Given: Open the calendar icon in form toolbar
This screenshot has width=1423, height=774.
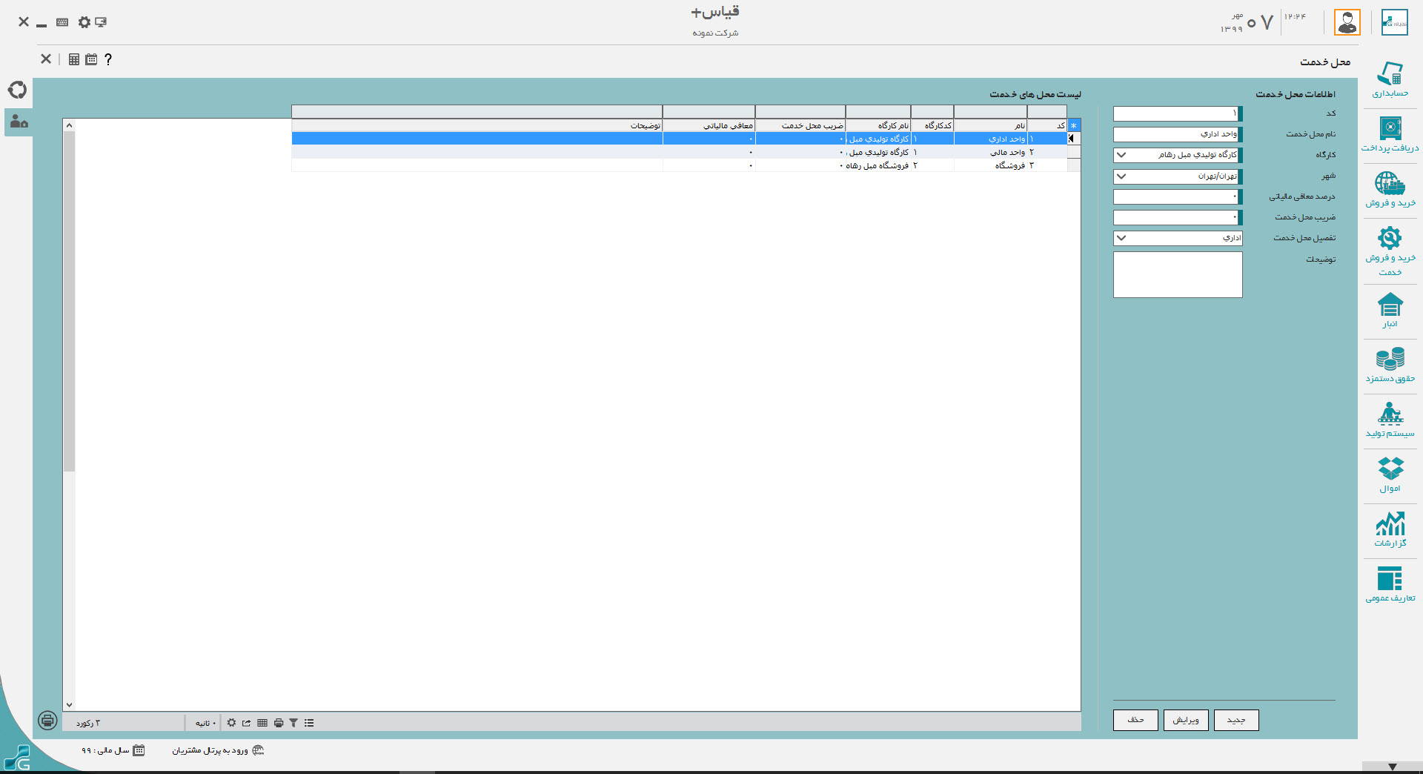Looking at the screenshot, I should [x=91, y=59].
